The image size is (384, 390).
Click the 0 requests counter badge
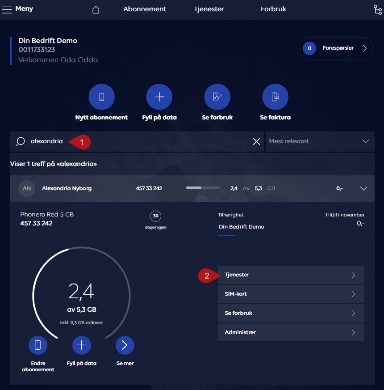tap(309, 48)
